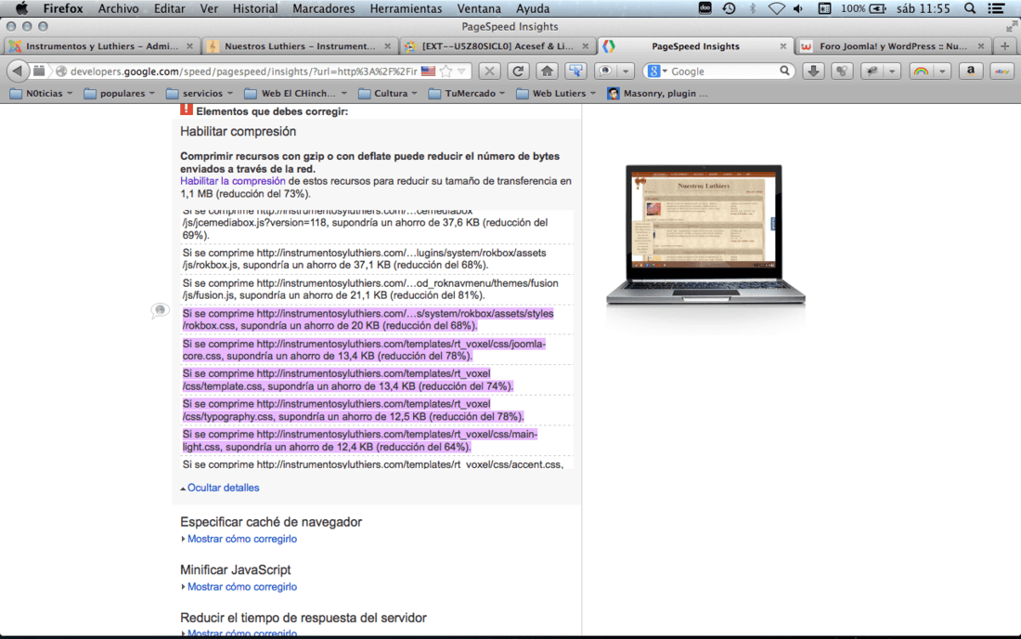The width and height of the screenshot is (1021, 639).
Task: Click the US flag icon in address bar
Action: tap(428, 71)
